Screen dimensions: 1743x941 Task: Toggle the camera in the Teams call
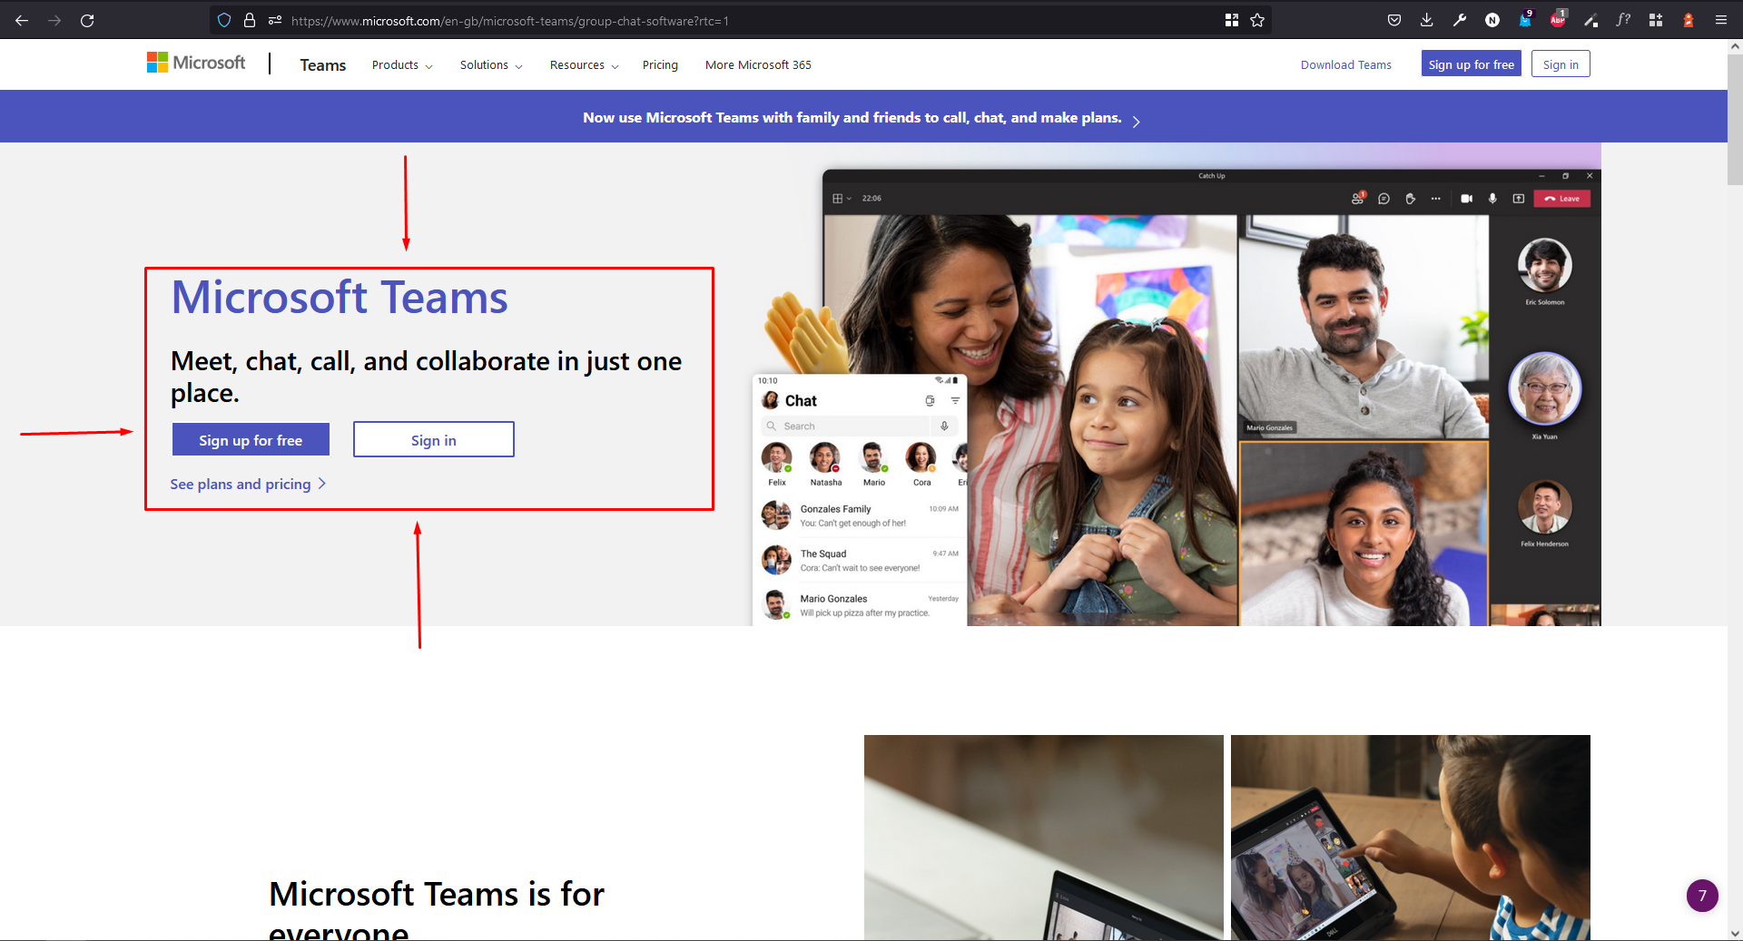1466,199
